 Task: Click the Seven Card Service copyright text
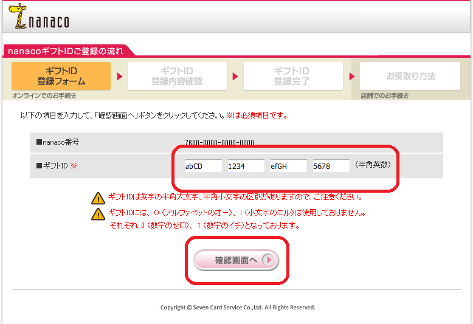pos(238,308)
